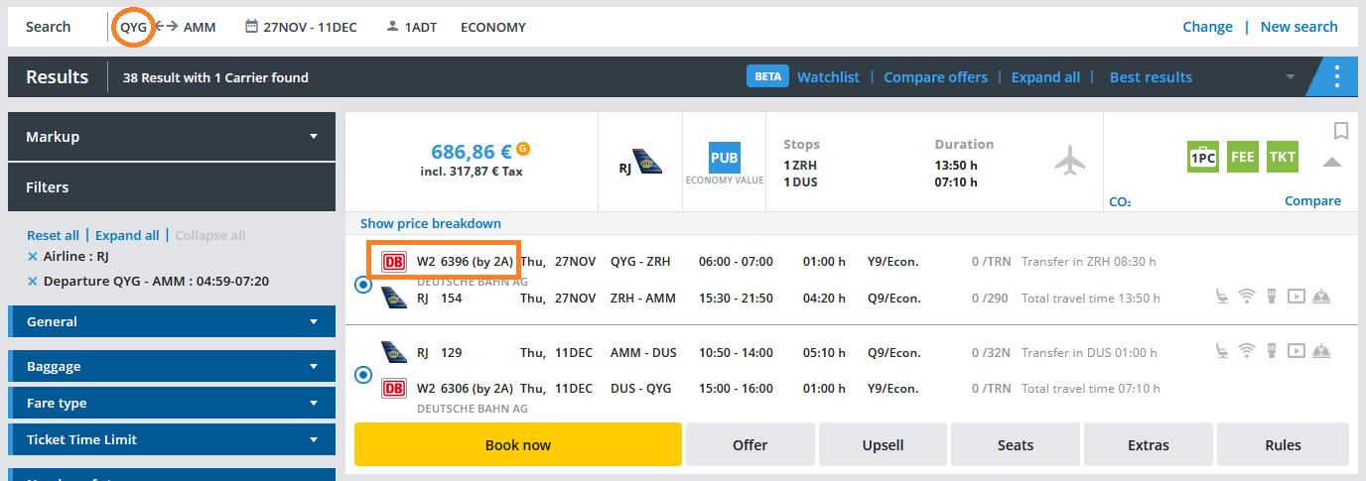This screenshot has width=1366, height=481.
Task: Click the orange G badge beside the price
Action: [x=523, y=150]
